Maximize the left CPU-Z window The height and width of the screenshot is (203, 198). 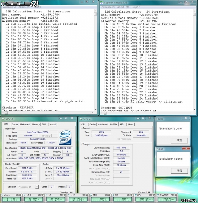pyautogui.click(x=66, y=118)
